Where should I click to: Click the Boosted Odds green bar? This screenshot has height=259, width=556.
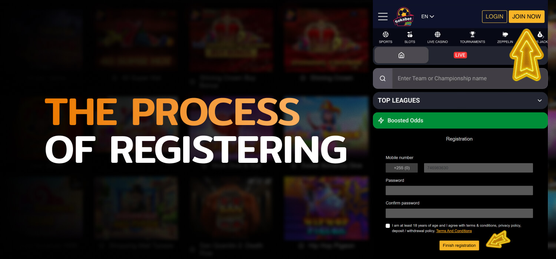(460, 121)
